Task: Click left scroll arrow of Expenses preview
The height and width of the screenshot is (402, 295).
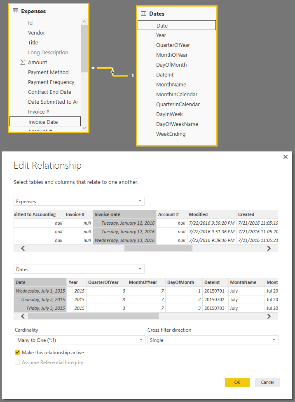Action: (23, 248)
